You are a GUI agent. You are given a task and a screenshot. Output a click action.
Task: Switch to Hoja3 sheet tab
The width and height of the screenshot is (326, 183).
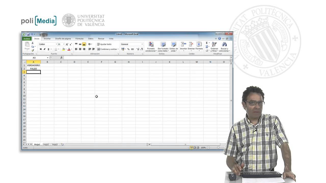55,144
